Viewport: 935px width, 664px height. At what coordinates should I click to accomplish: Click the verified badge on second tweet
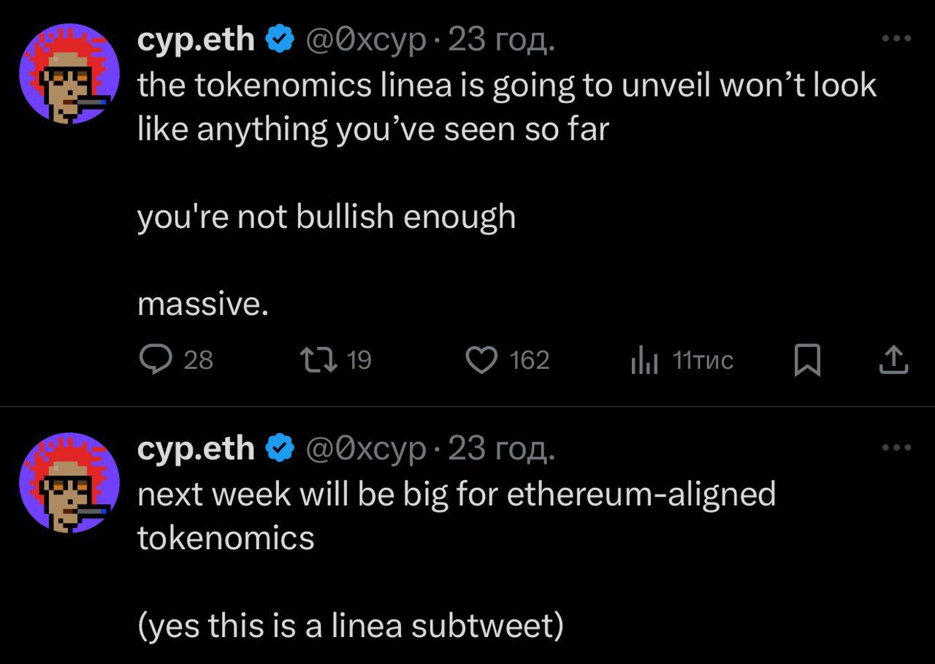(x=279, y=449)
